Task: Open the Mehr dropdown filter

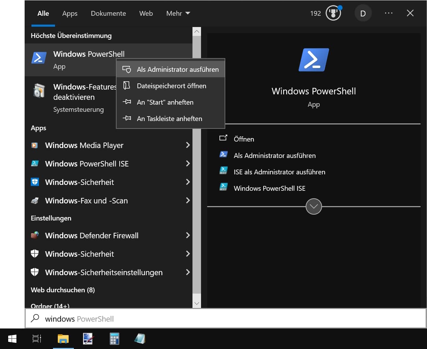Action: [x=178, y=13]
